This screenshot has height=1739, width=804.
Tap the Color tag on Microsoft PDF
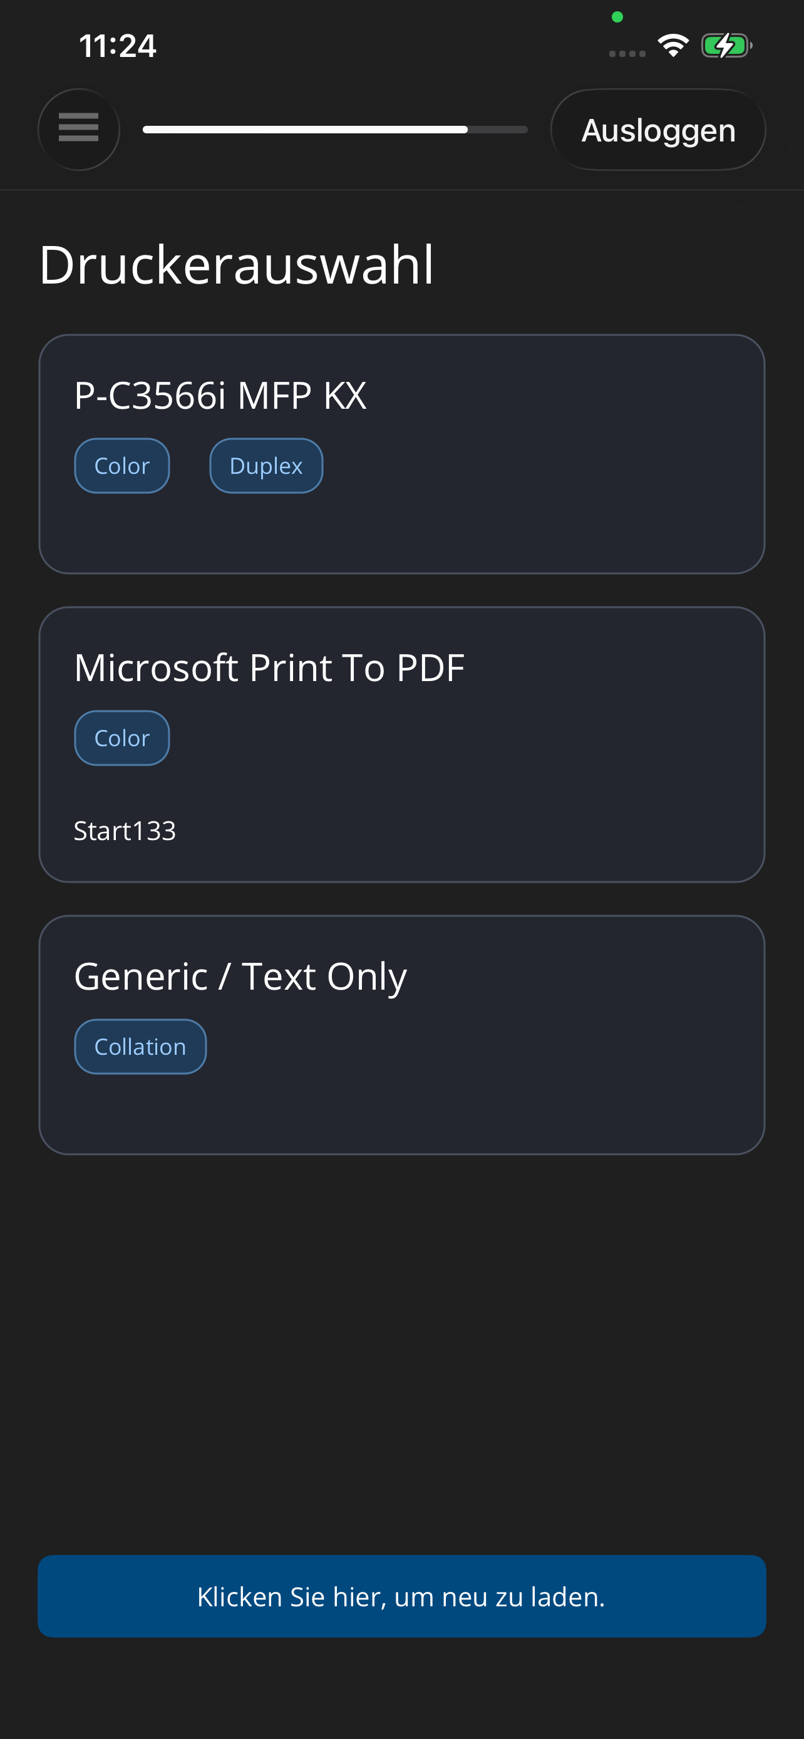[x=121, y=738]
